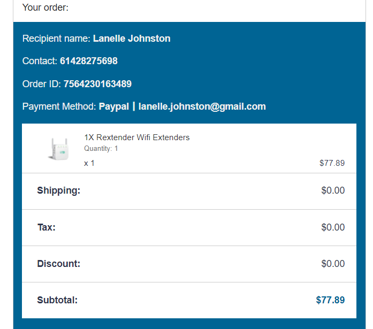Select the Order ID number 7564230163489
373x329 pixels.
[97, 84]
